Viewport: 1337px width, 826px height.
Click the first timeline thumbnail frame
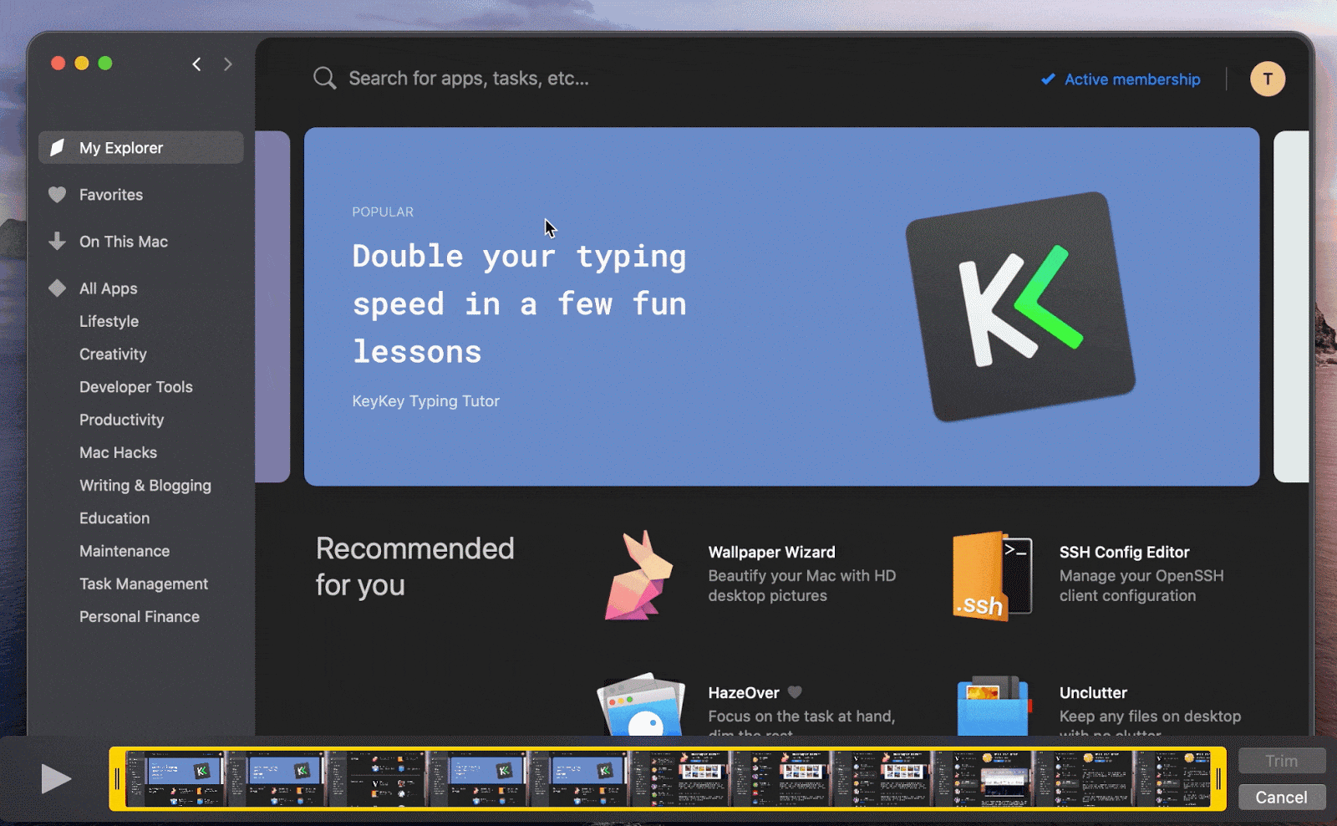175,779
